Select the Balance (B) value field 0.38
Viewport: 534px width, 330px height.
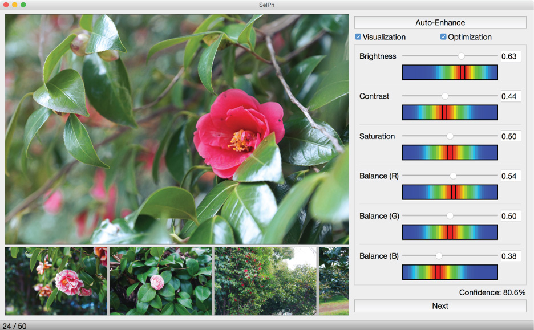(511, 256)
